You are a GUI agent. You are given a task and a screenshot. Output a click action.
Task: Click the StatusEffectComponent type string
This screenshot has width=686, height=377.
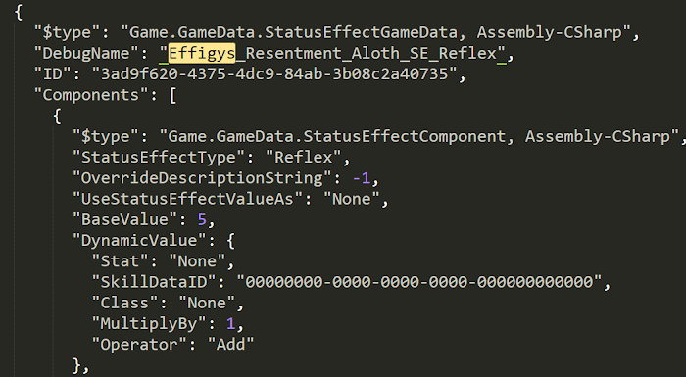pos(418,136)
